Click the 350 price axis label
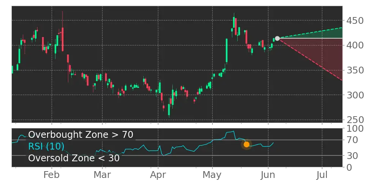The image size is (369, 184). point(355,70)
